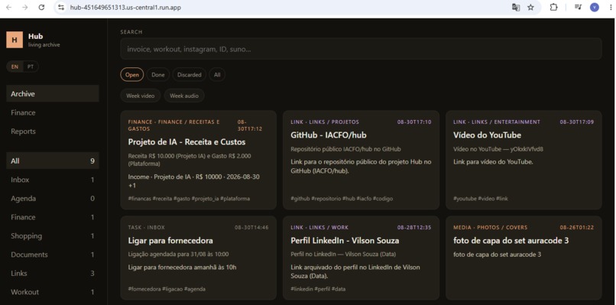This screenshot has height=305, width=616.
Task: Click the #youtube tag
Action: point(465,199)
